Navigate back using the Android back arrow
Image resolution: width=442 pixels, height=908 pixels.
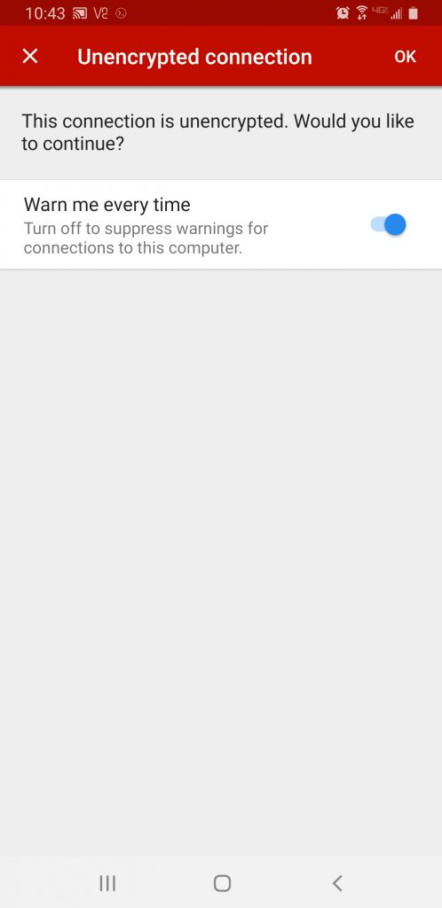pyautogui.click(x=337, y=883)
